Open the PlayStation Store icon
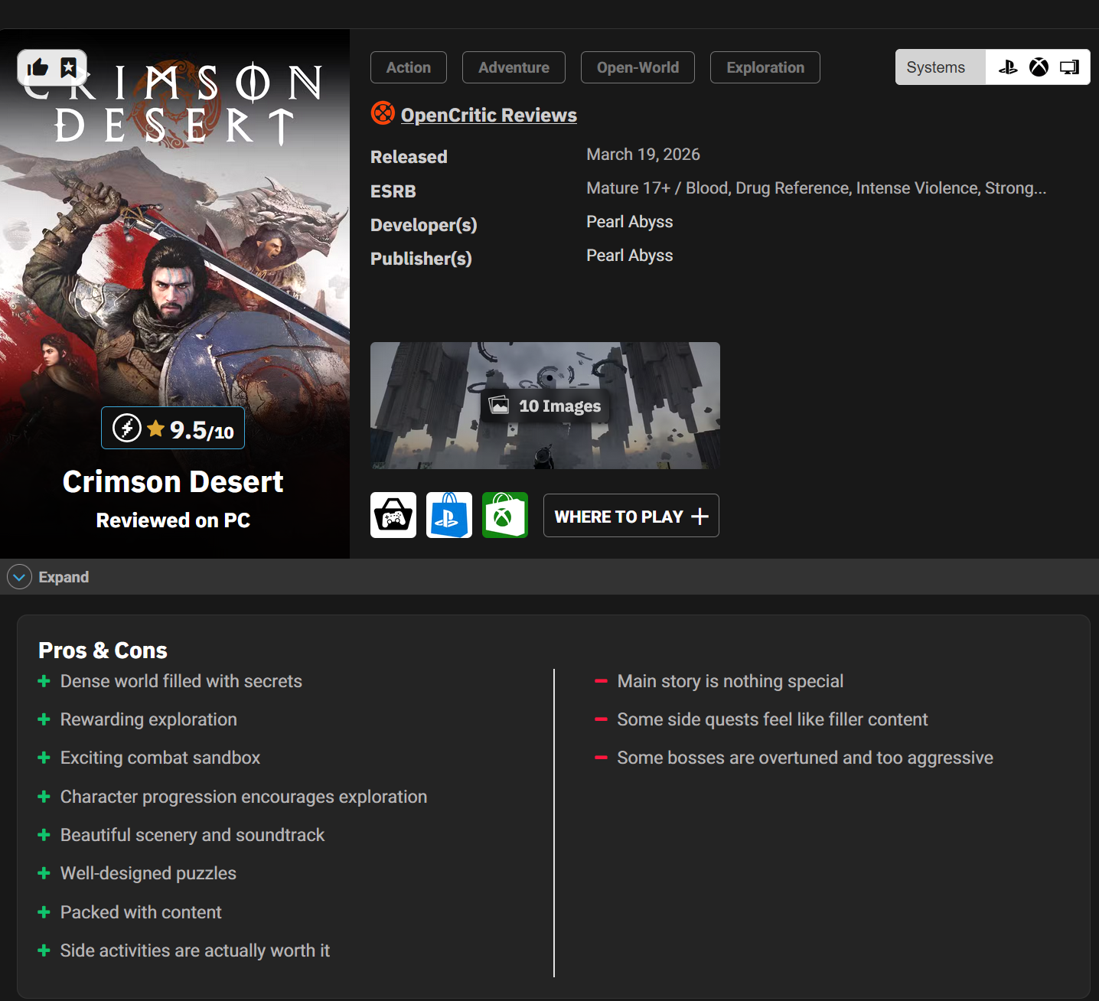 point(449,515)
